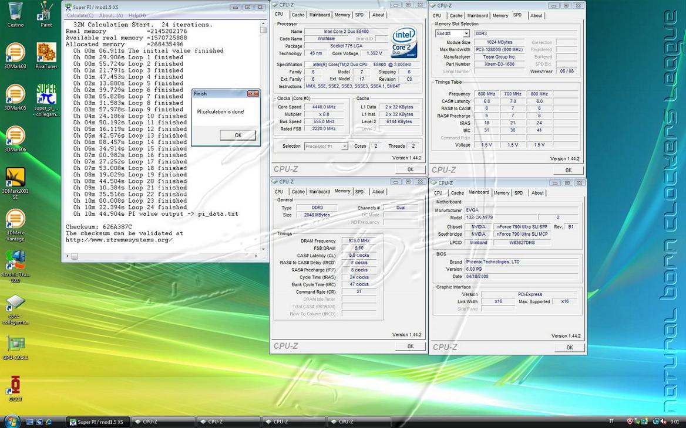The width and height of the screenshot is (686, 428).
Task: Open Memory tab in CPU-Z mainboard window
Action: click(502, 193)
